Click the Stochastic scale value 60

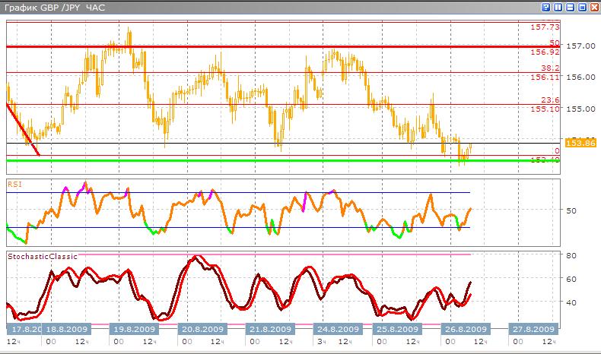coord(571,279)
